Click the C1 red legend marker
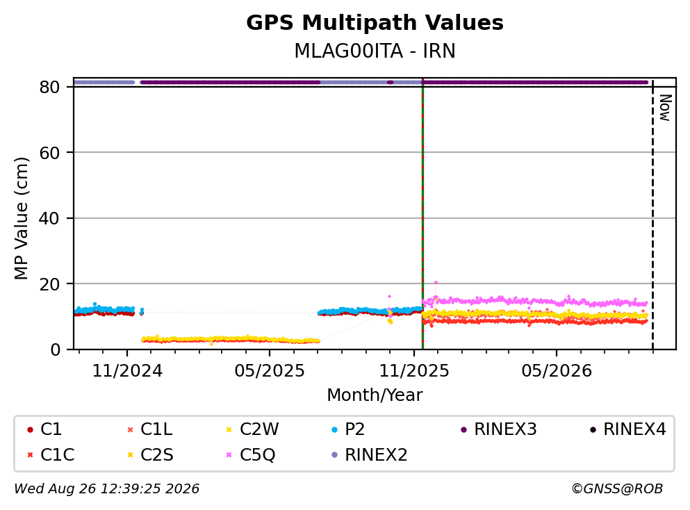The height and width of the screenshot is (510, 690). (30, 429)
